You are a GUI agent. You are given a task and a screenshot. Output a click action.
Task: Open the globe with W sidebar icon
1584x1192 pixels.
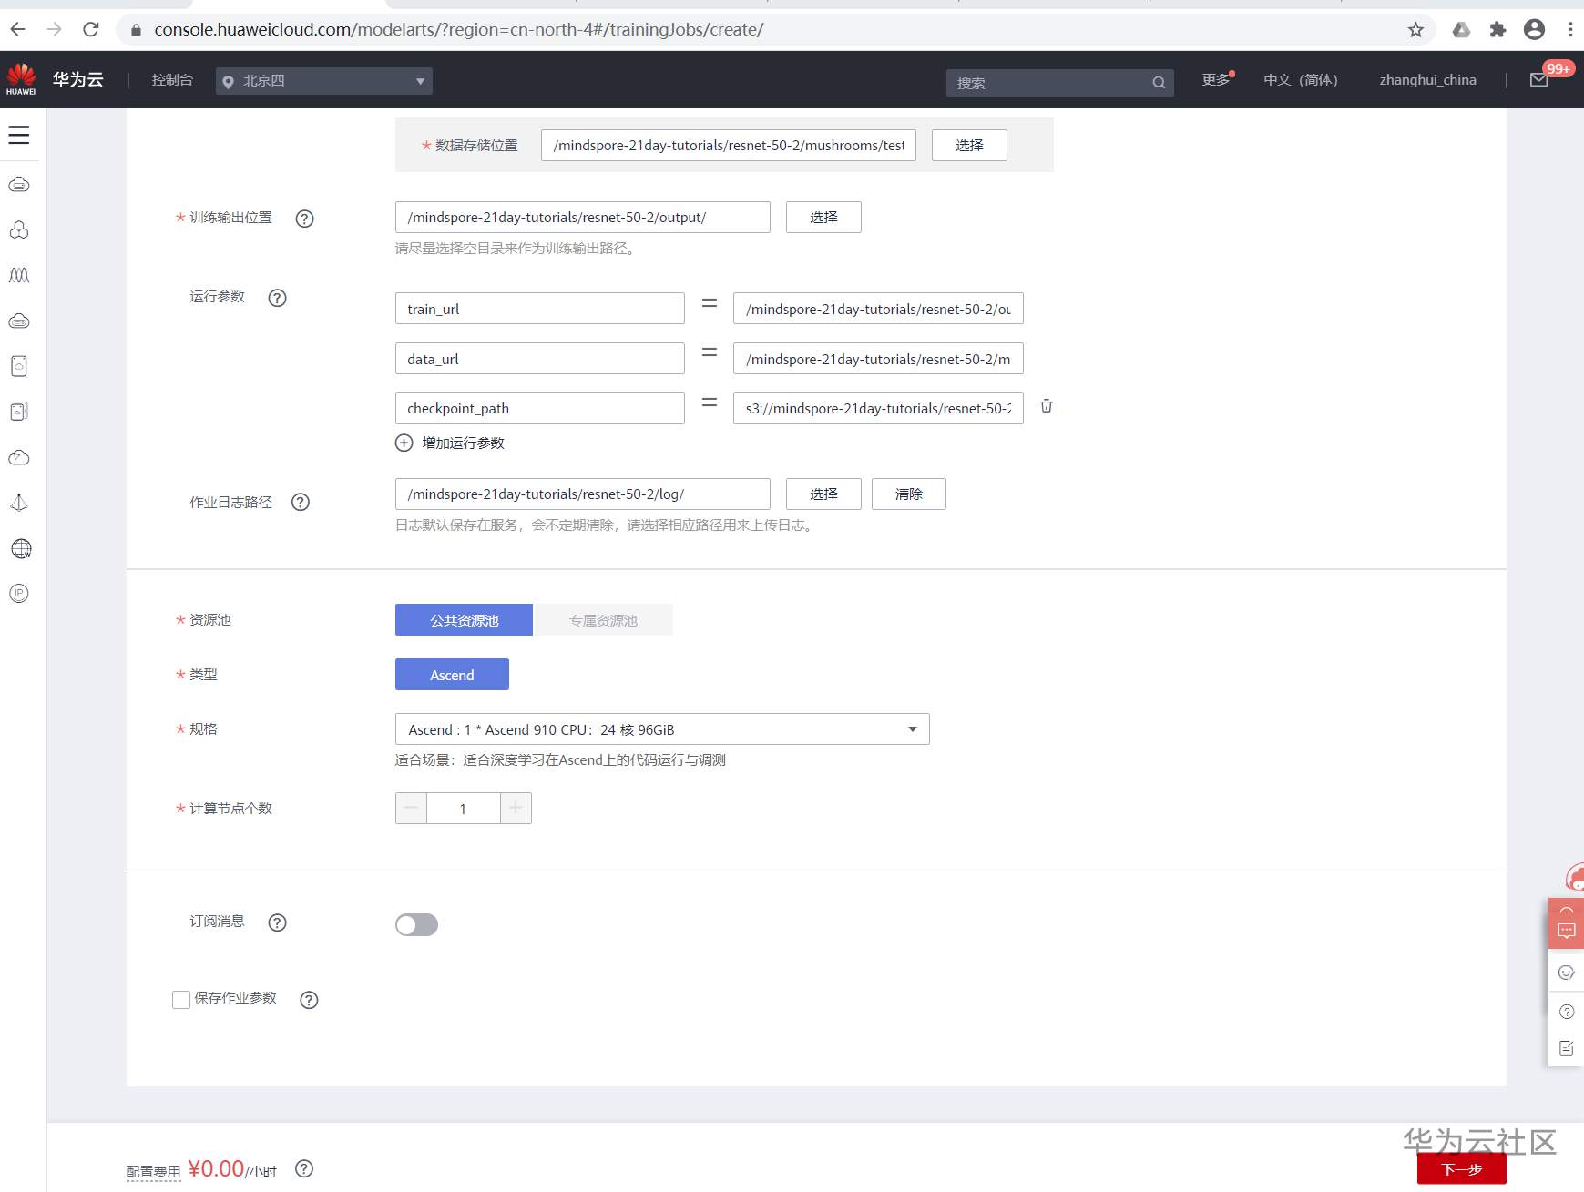point(20,548)
